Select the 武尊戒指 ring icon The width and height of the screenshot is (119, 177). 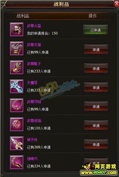17,124
